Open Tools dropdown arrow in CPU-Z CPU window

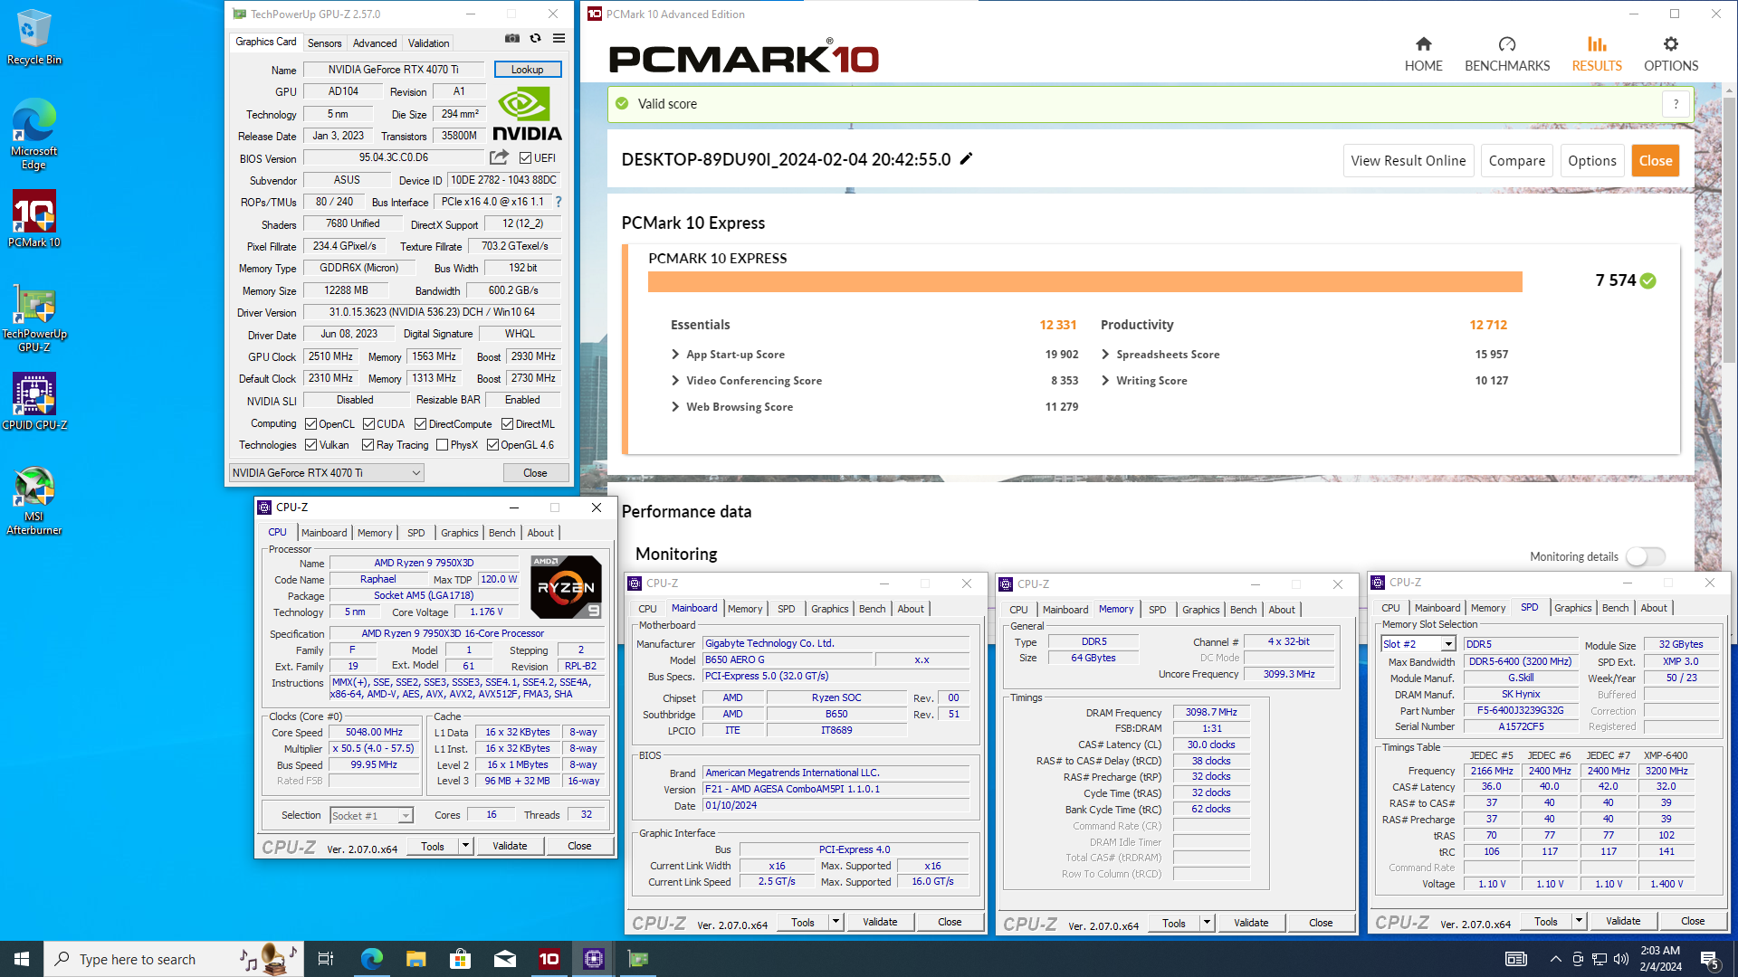465,846
